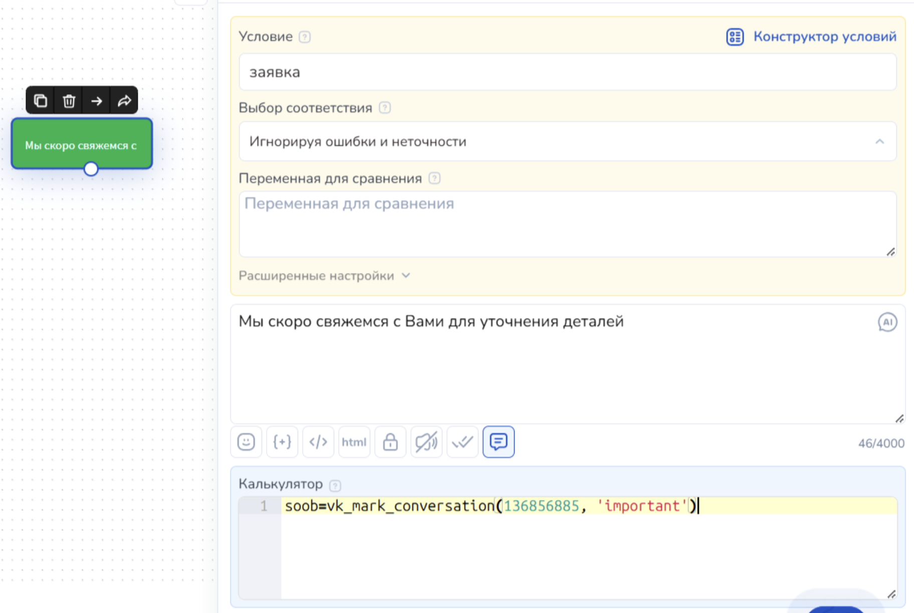Open the 'Выбор соответствия' dropdown
Viewport: 914px width, 613px height.
coord(567,142)
